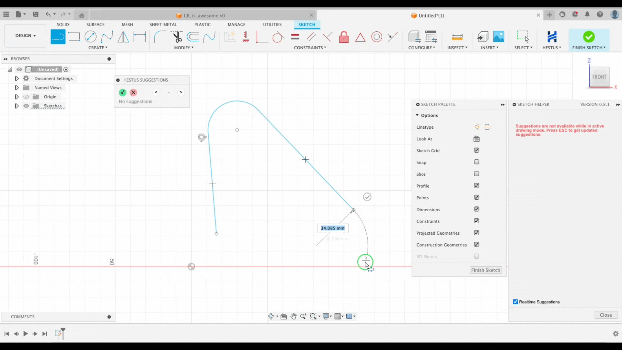Viewport: 622px width, 350px height.
Task: Enable the Slice checkbox
Action: point(476,174)
